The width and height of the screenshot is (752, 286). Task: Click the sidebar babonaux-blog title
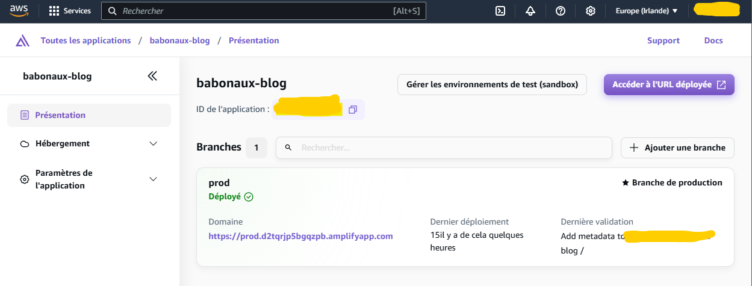click(57, 76)
